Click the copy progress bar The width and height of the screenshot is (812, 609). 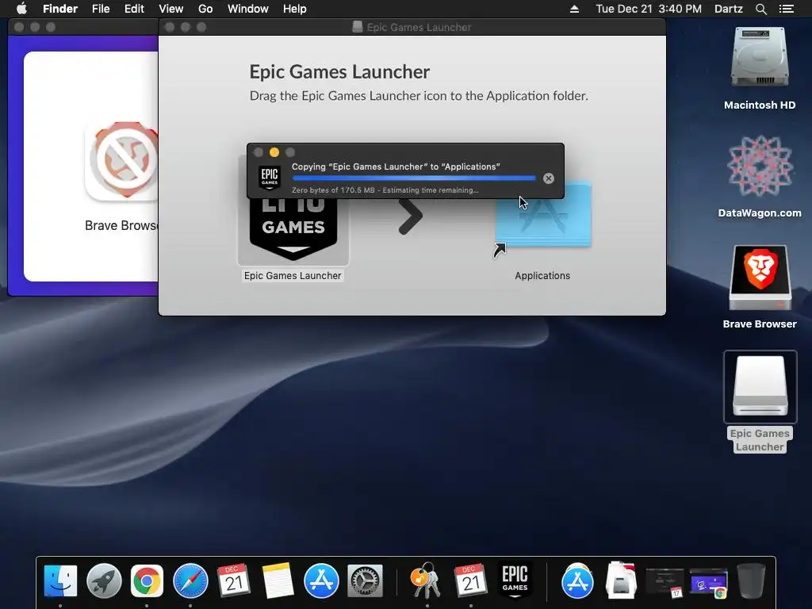pos(414,178)
